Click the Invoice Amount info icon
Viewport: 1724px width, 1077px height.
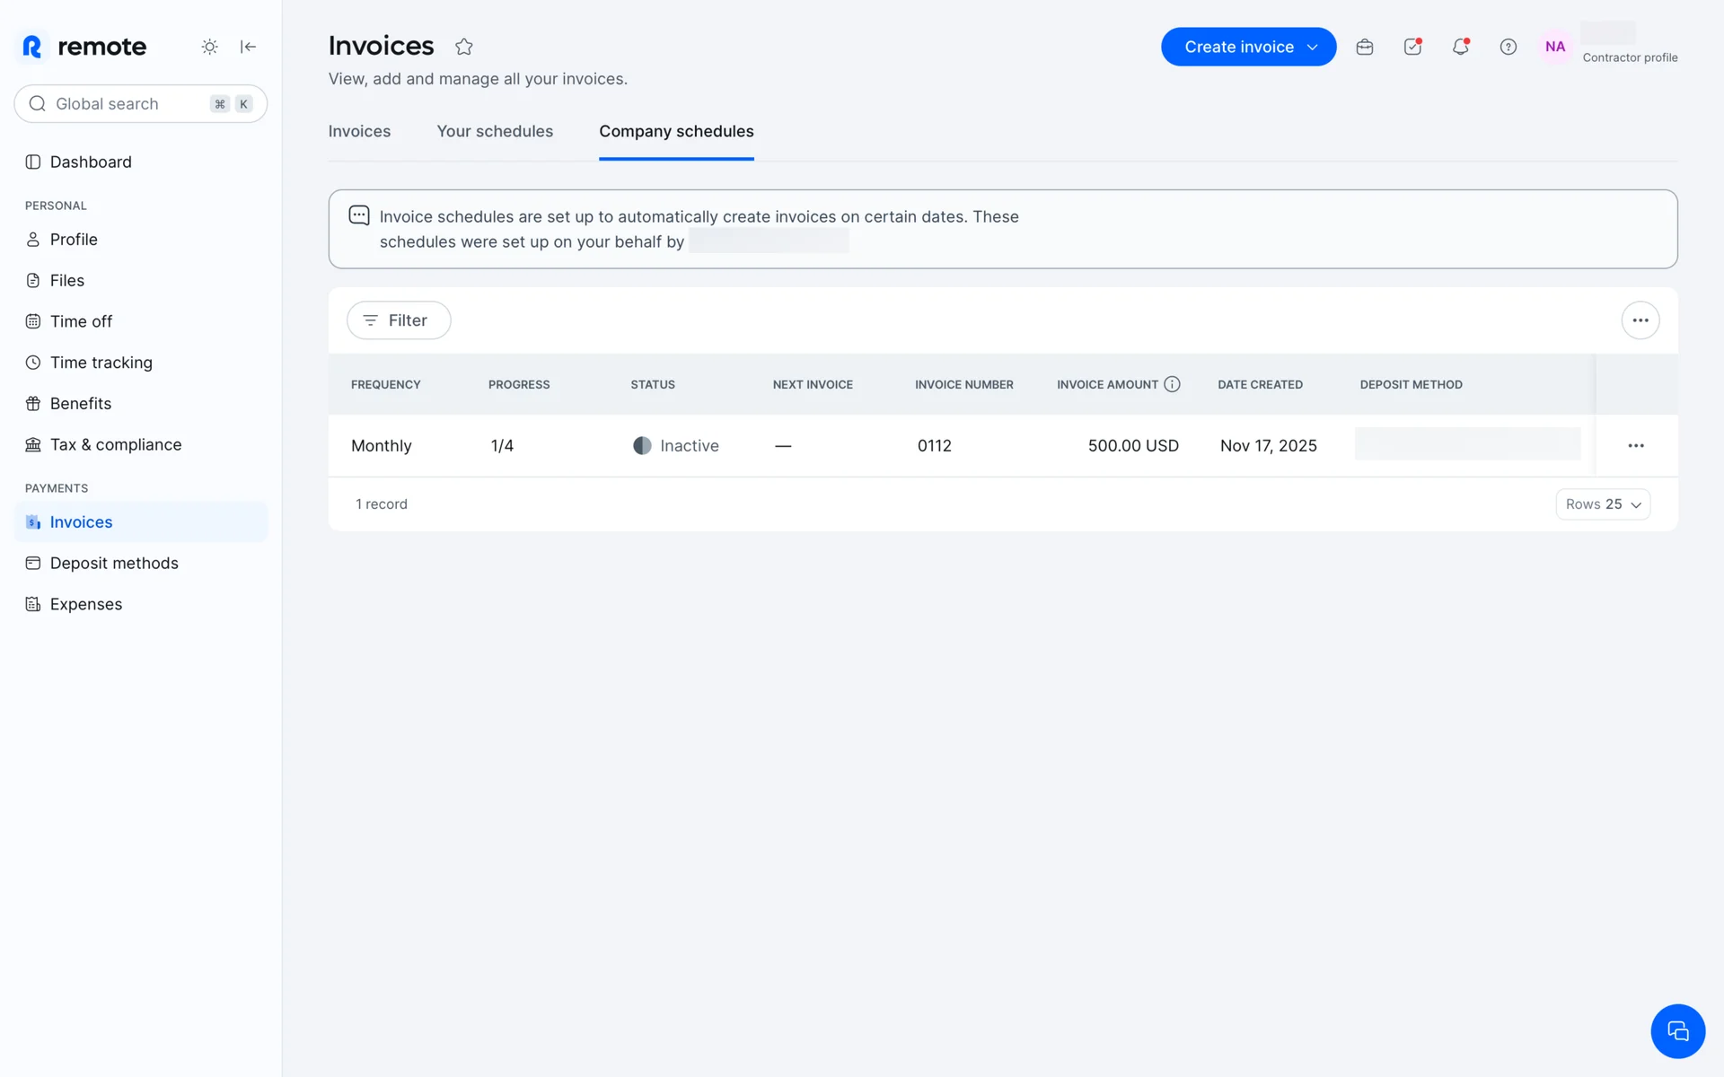(1172, 384)
